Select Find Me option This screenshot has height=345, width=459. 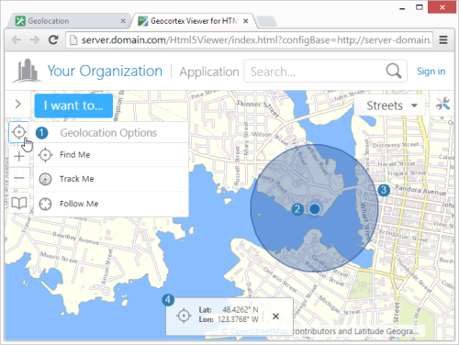pyautogui.click(x=111, y=155)
